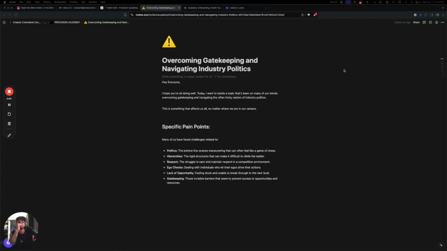Open Brave Rewards triangle icon
Viewport: 447px width, 251px height.
click(x=315, y=15)
